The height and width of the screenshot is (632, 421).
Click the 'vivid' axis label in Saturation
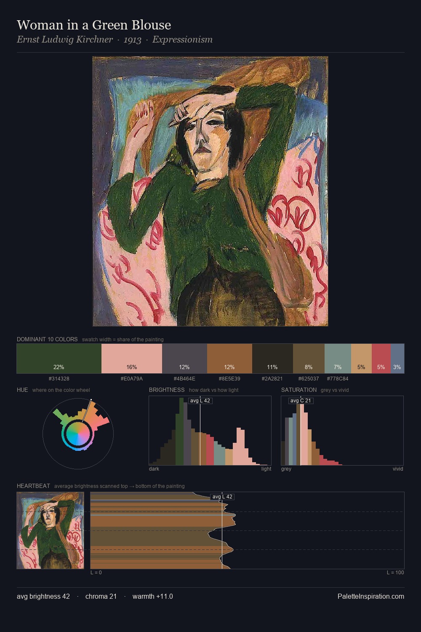(398, 469)
